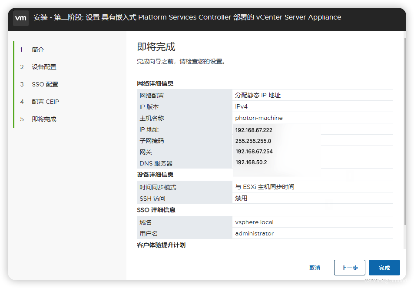Open step 3 SSO 配置
This screenshot has height=288, width=414.
45,84
